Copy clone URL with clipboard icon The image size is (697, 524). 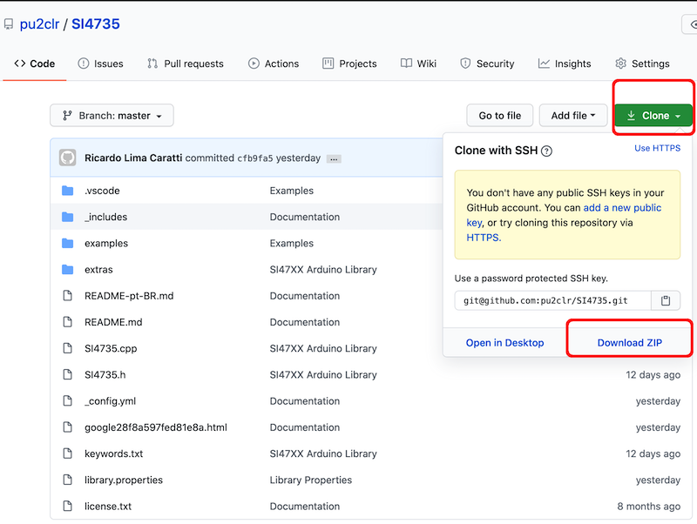point(666,300)
